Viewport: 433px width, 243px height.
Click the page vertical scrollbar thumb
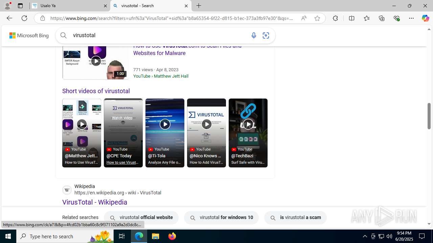pyautogui.click(x=429, y=116)
